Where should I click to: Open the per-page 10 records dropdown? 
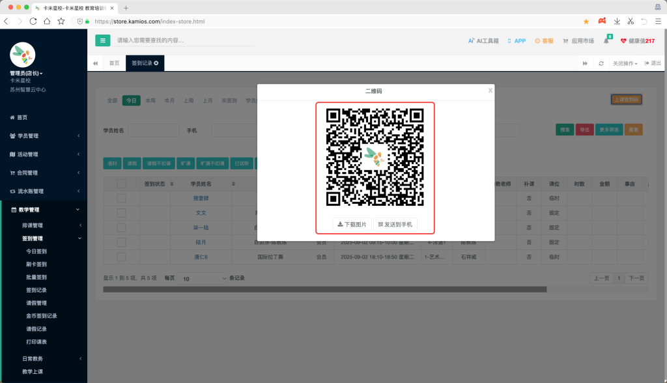[203, 278]
